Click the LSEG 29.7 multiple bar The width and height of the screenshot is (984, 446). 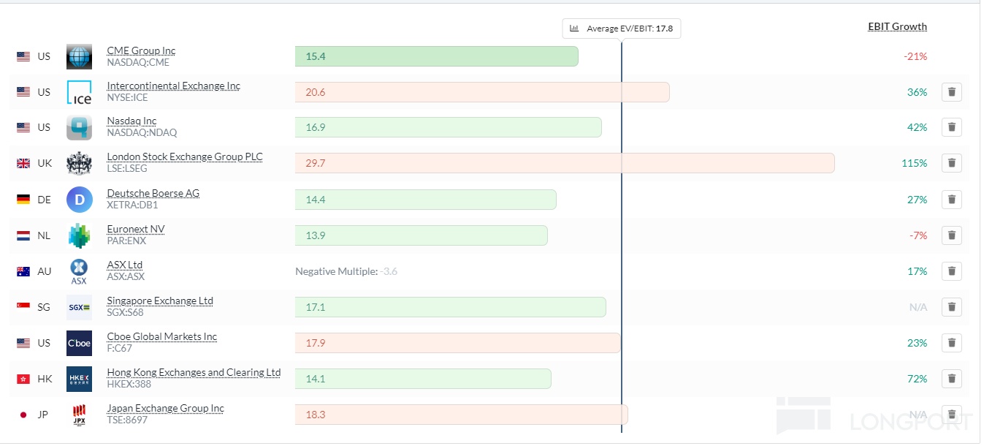tap(565, 163)
